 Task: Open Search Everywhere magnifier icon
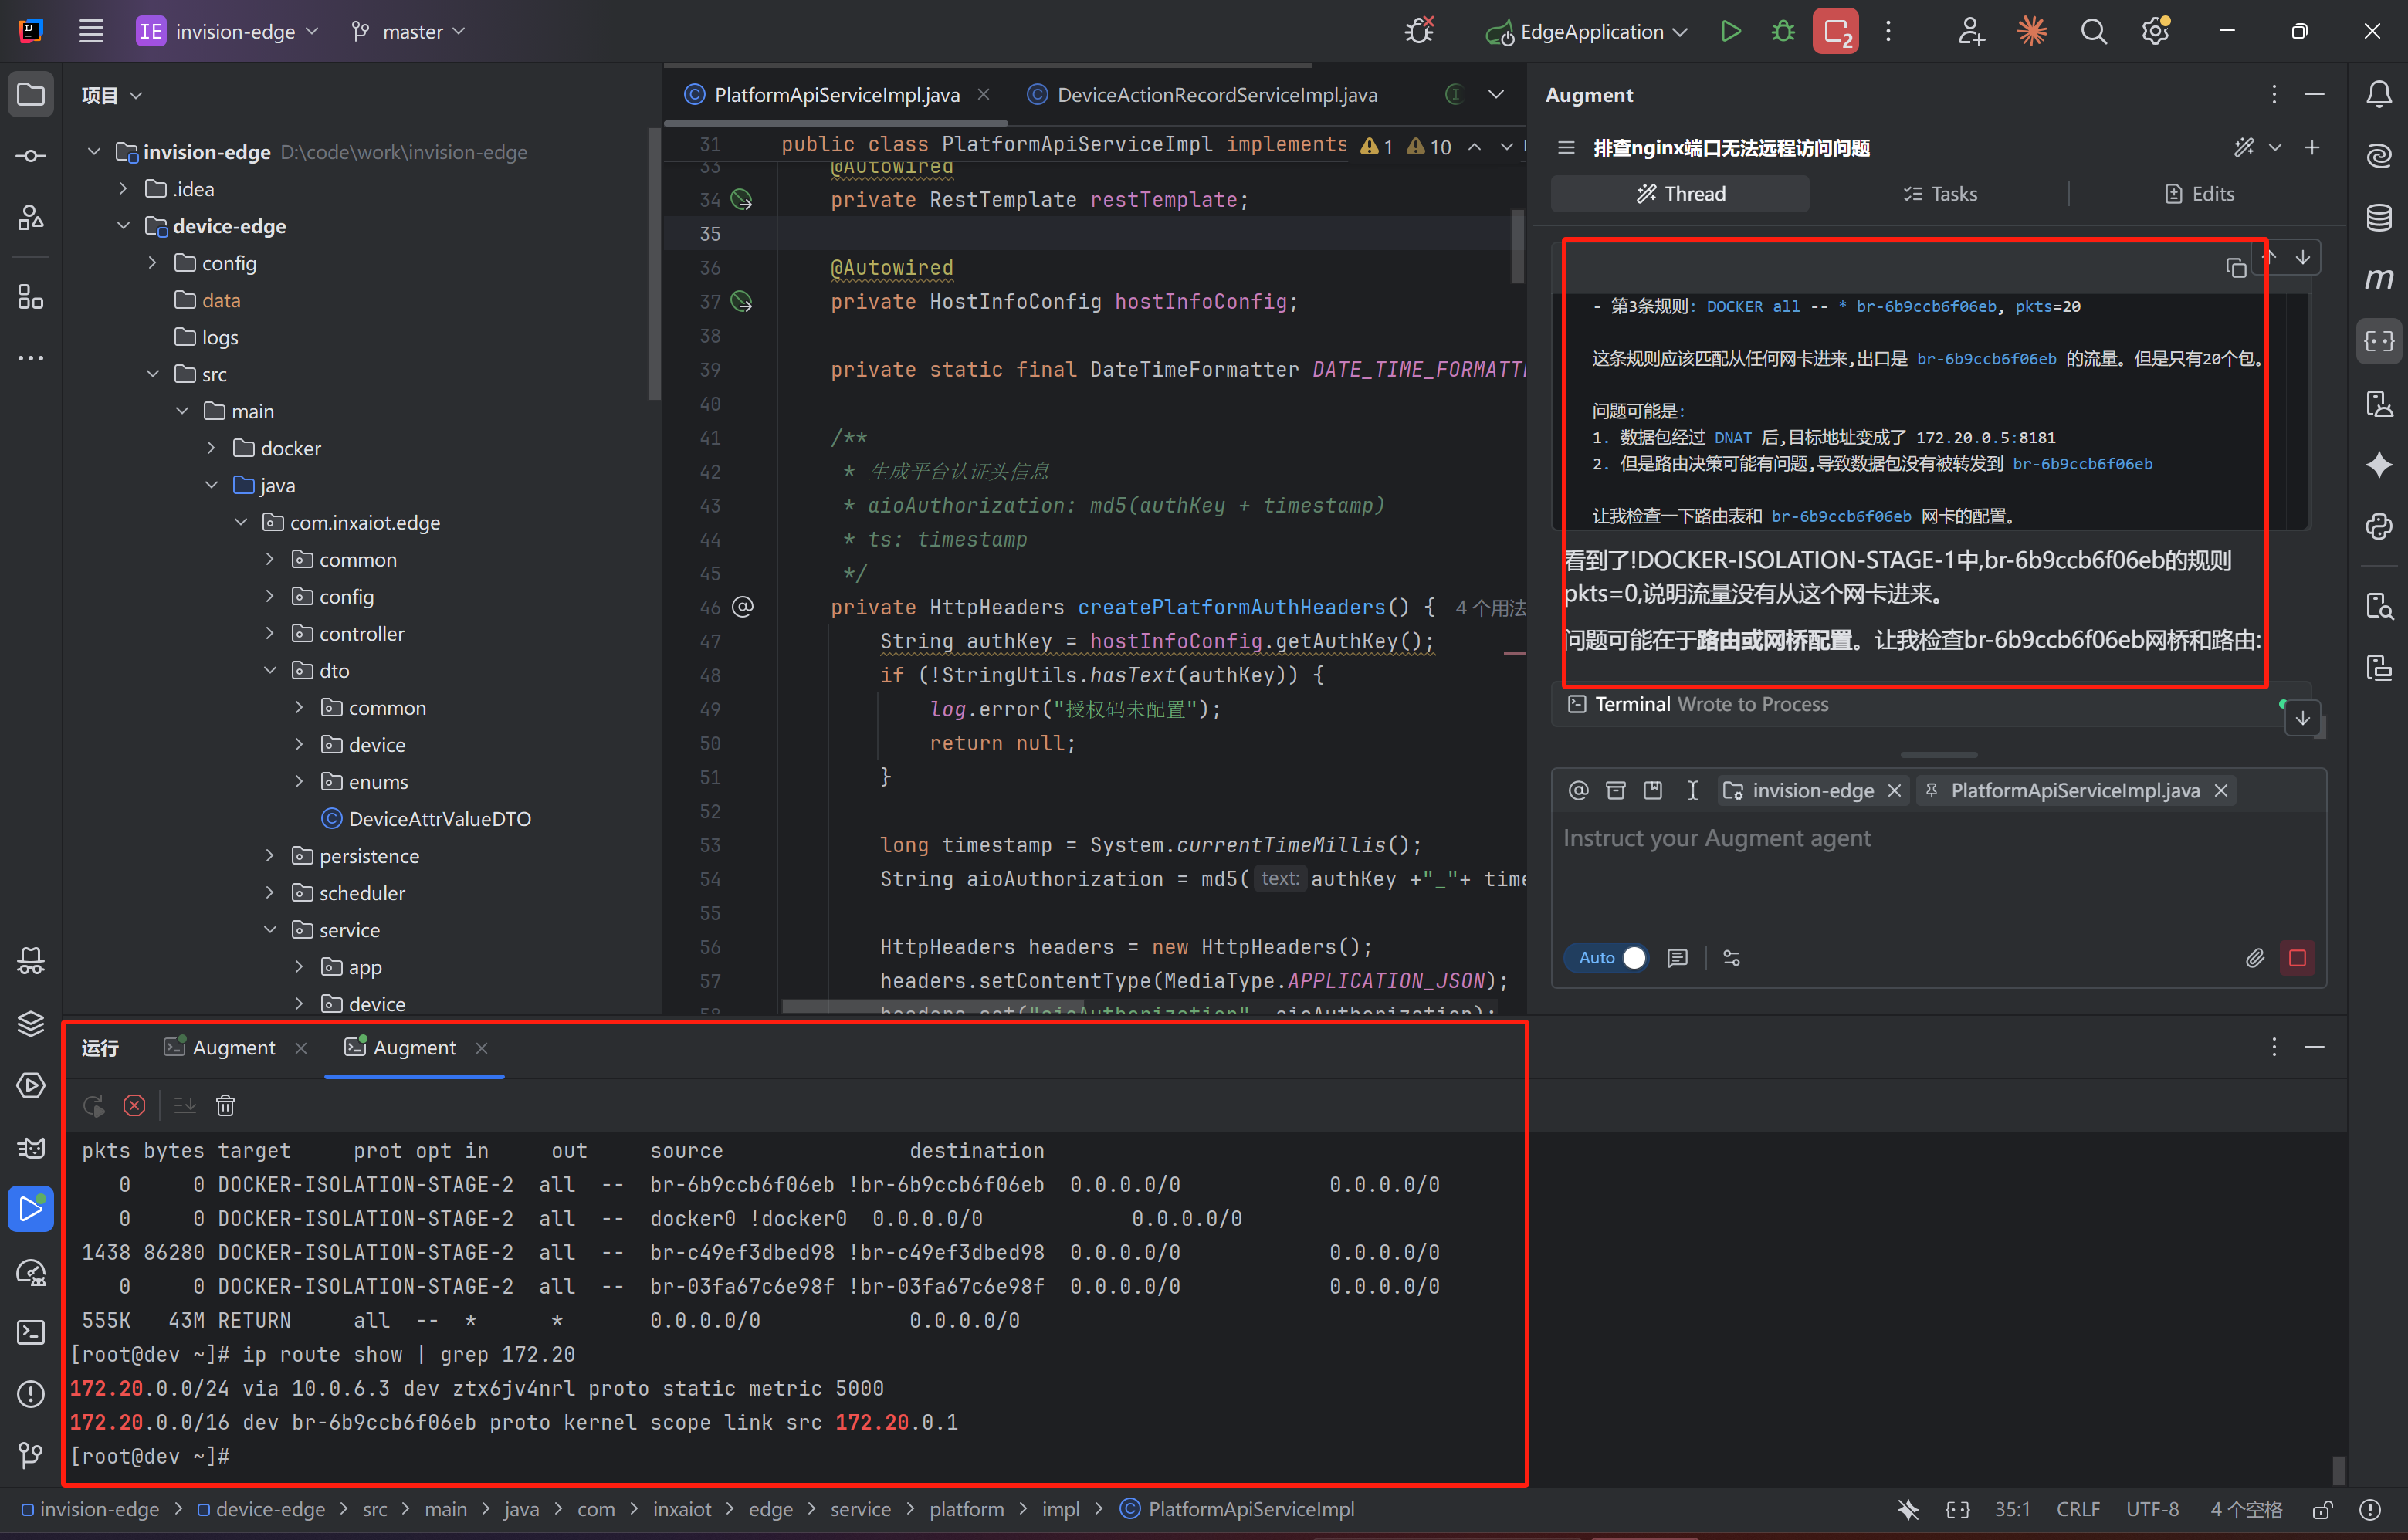(2093, 31)
